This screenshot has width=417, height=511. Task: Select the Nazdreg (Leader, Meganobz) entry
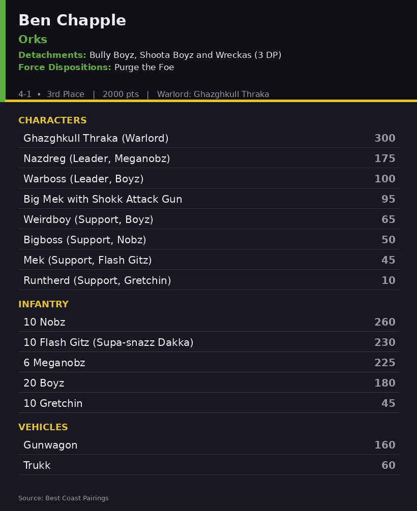(209, 158)
